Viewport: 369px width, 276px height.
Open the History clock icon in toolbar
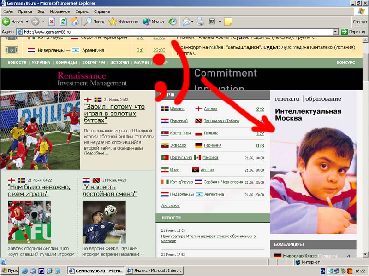click(x=173, y=22)
